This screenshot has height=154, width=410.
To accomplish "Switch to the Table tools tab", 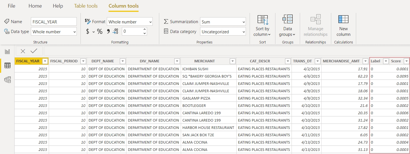I will (x=86, y=6).
